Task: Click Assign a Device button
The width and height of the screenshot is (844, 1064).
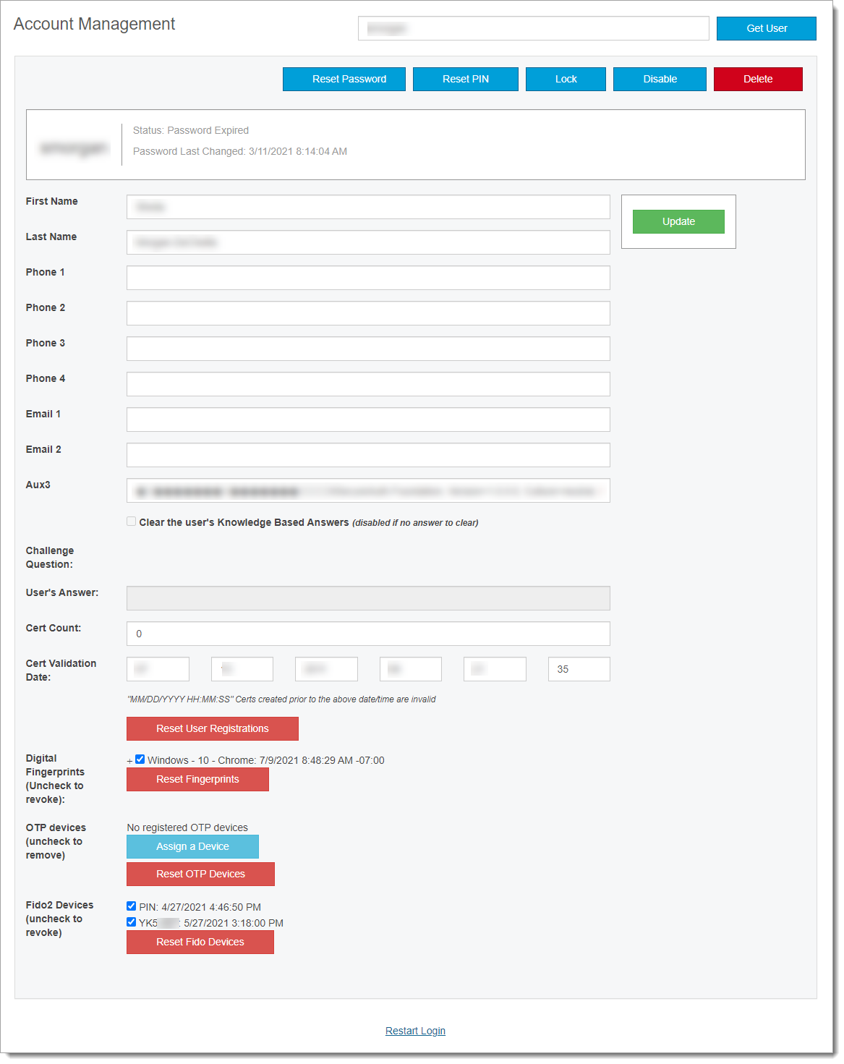Action: point(192,846)
